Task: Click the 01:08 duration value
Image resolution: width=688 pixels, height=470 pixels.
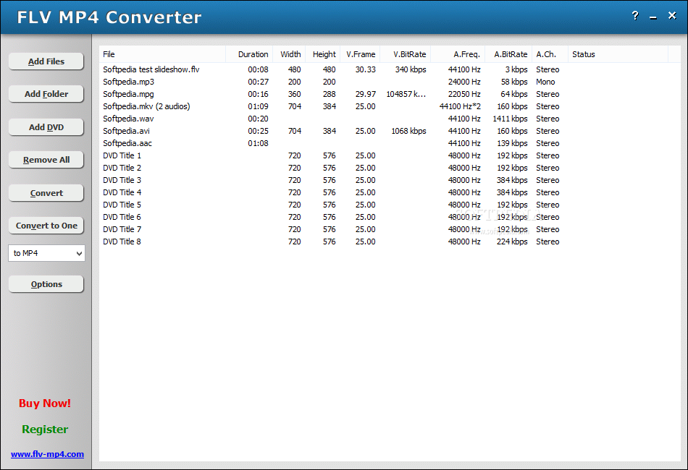Action: click(x=258, y=142)
